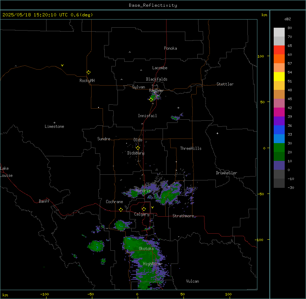Click the yellow diamond marker above Calgary label
The width and height of the screenshot is (306, 299).
pos(144,209)
